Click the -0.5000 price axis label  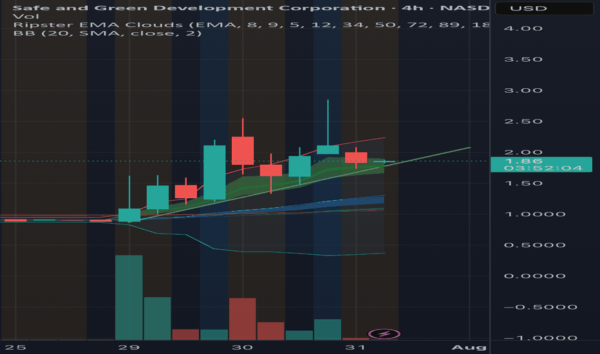(540, 307)
